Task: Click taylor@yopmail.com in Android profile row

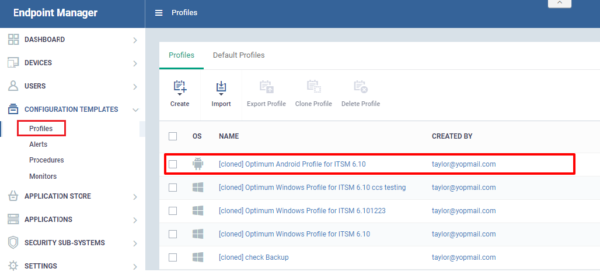Action: 464,164
